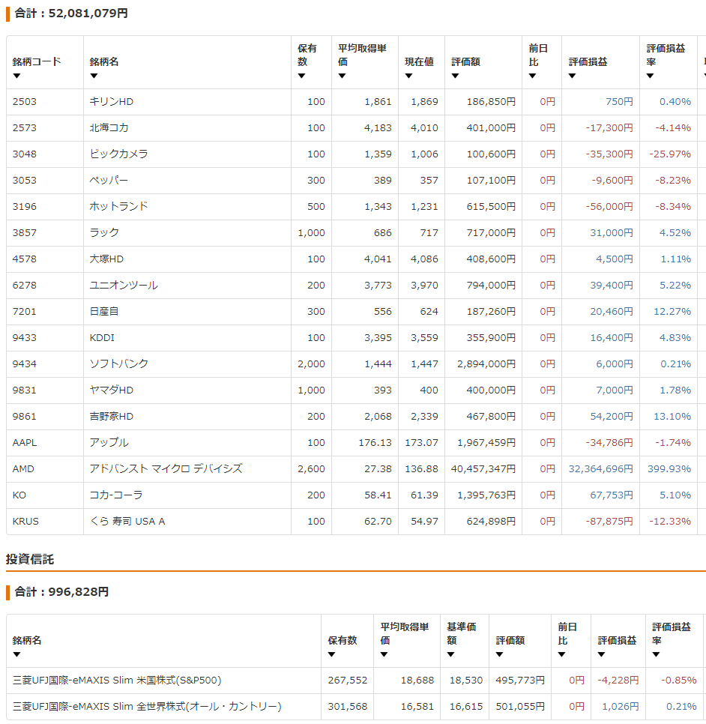706x724 pixels.
Task: Click the ソフトバンク stock name
Action: (x=119, y=364)
